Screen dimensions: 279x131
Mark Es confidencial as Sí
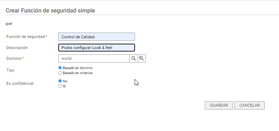pos(60,86)
